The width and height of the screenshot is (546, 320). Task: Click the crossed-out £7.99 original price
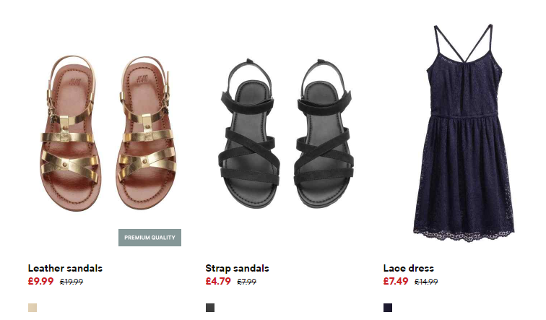click(246, 281)
